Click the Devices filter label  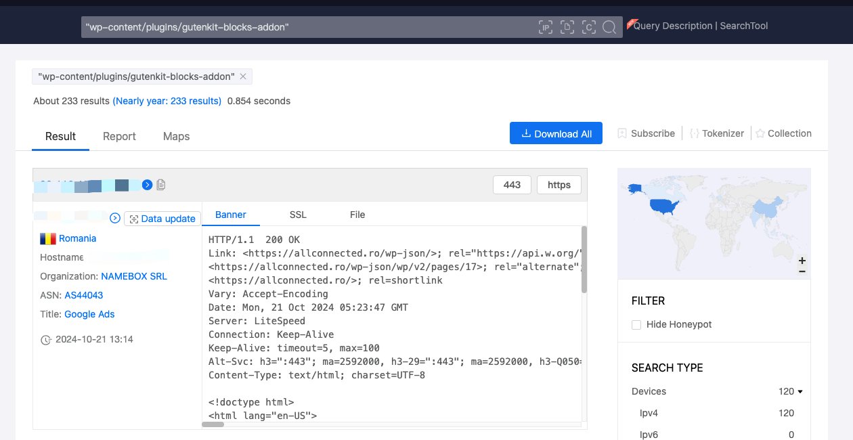tap(649, 391)
